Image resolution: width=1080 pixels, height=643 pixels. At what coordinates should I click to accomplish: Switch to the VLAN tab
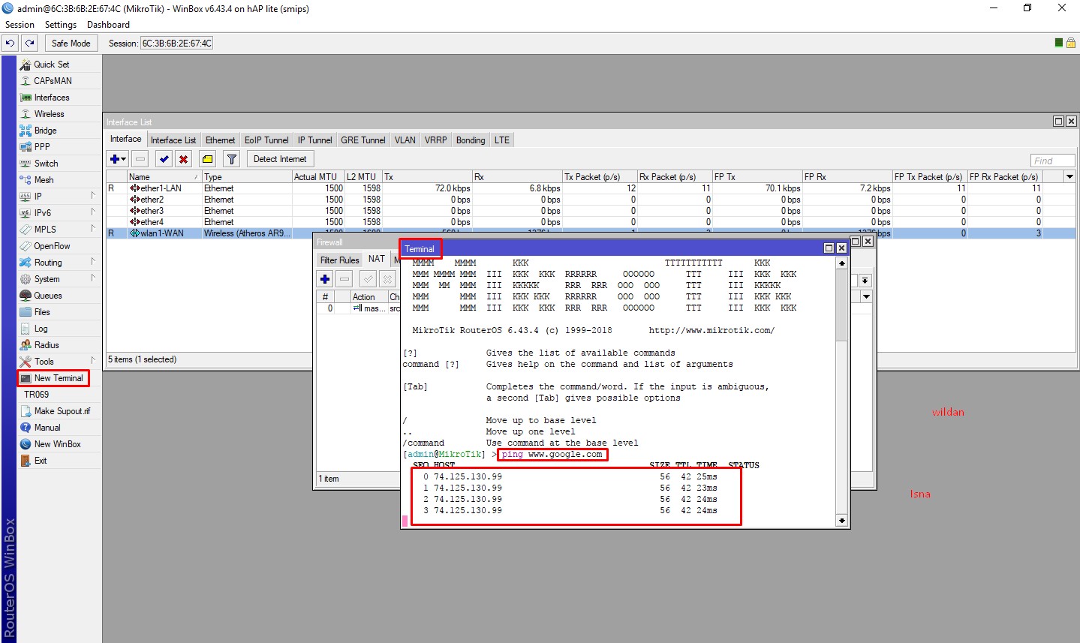coord(405,140)
